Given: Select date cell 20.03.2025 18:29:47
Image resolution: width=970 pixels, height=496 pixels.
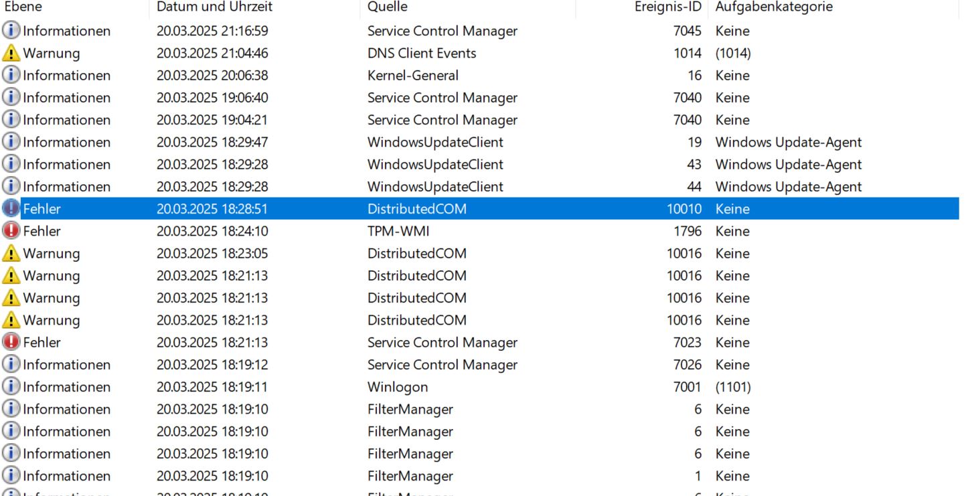Looking at the screenshot, I should coord(212,142).
